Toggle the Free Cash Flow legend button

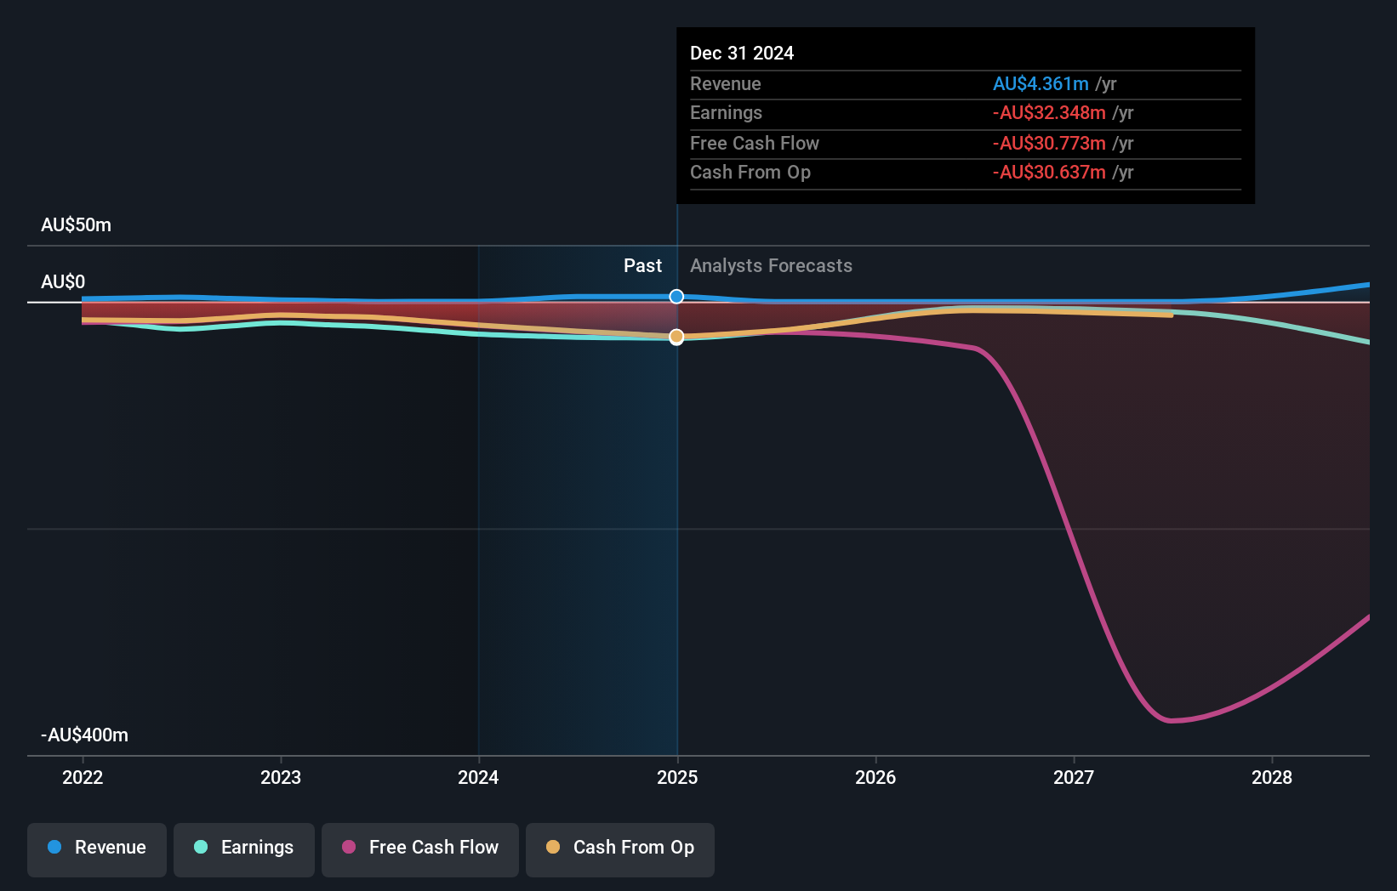click(x=420, y=849)
